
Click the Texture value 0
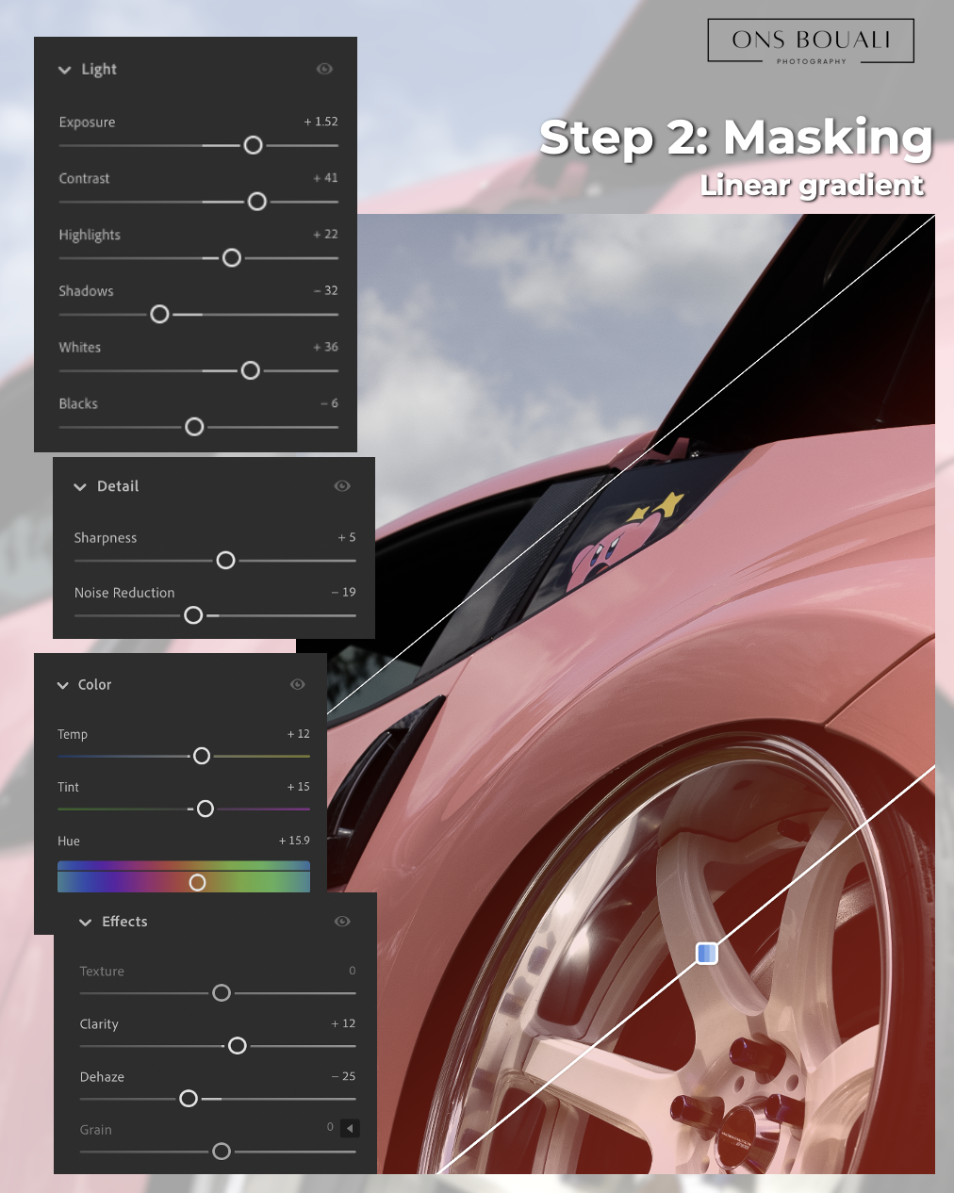(x=353, y=971)
